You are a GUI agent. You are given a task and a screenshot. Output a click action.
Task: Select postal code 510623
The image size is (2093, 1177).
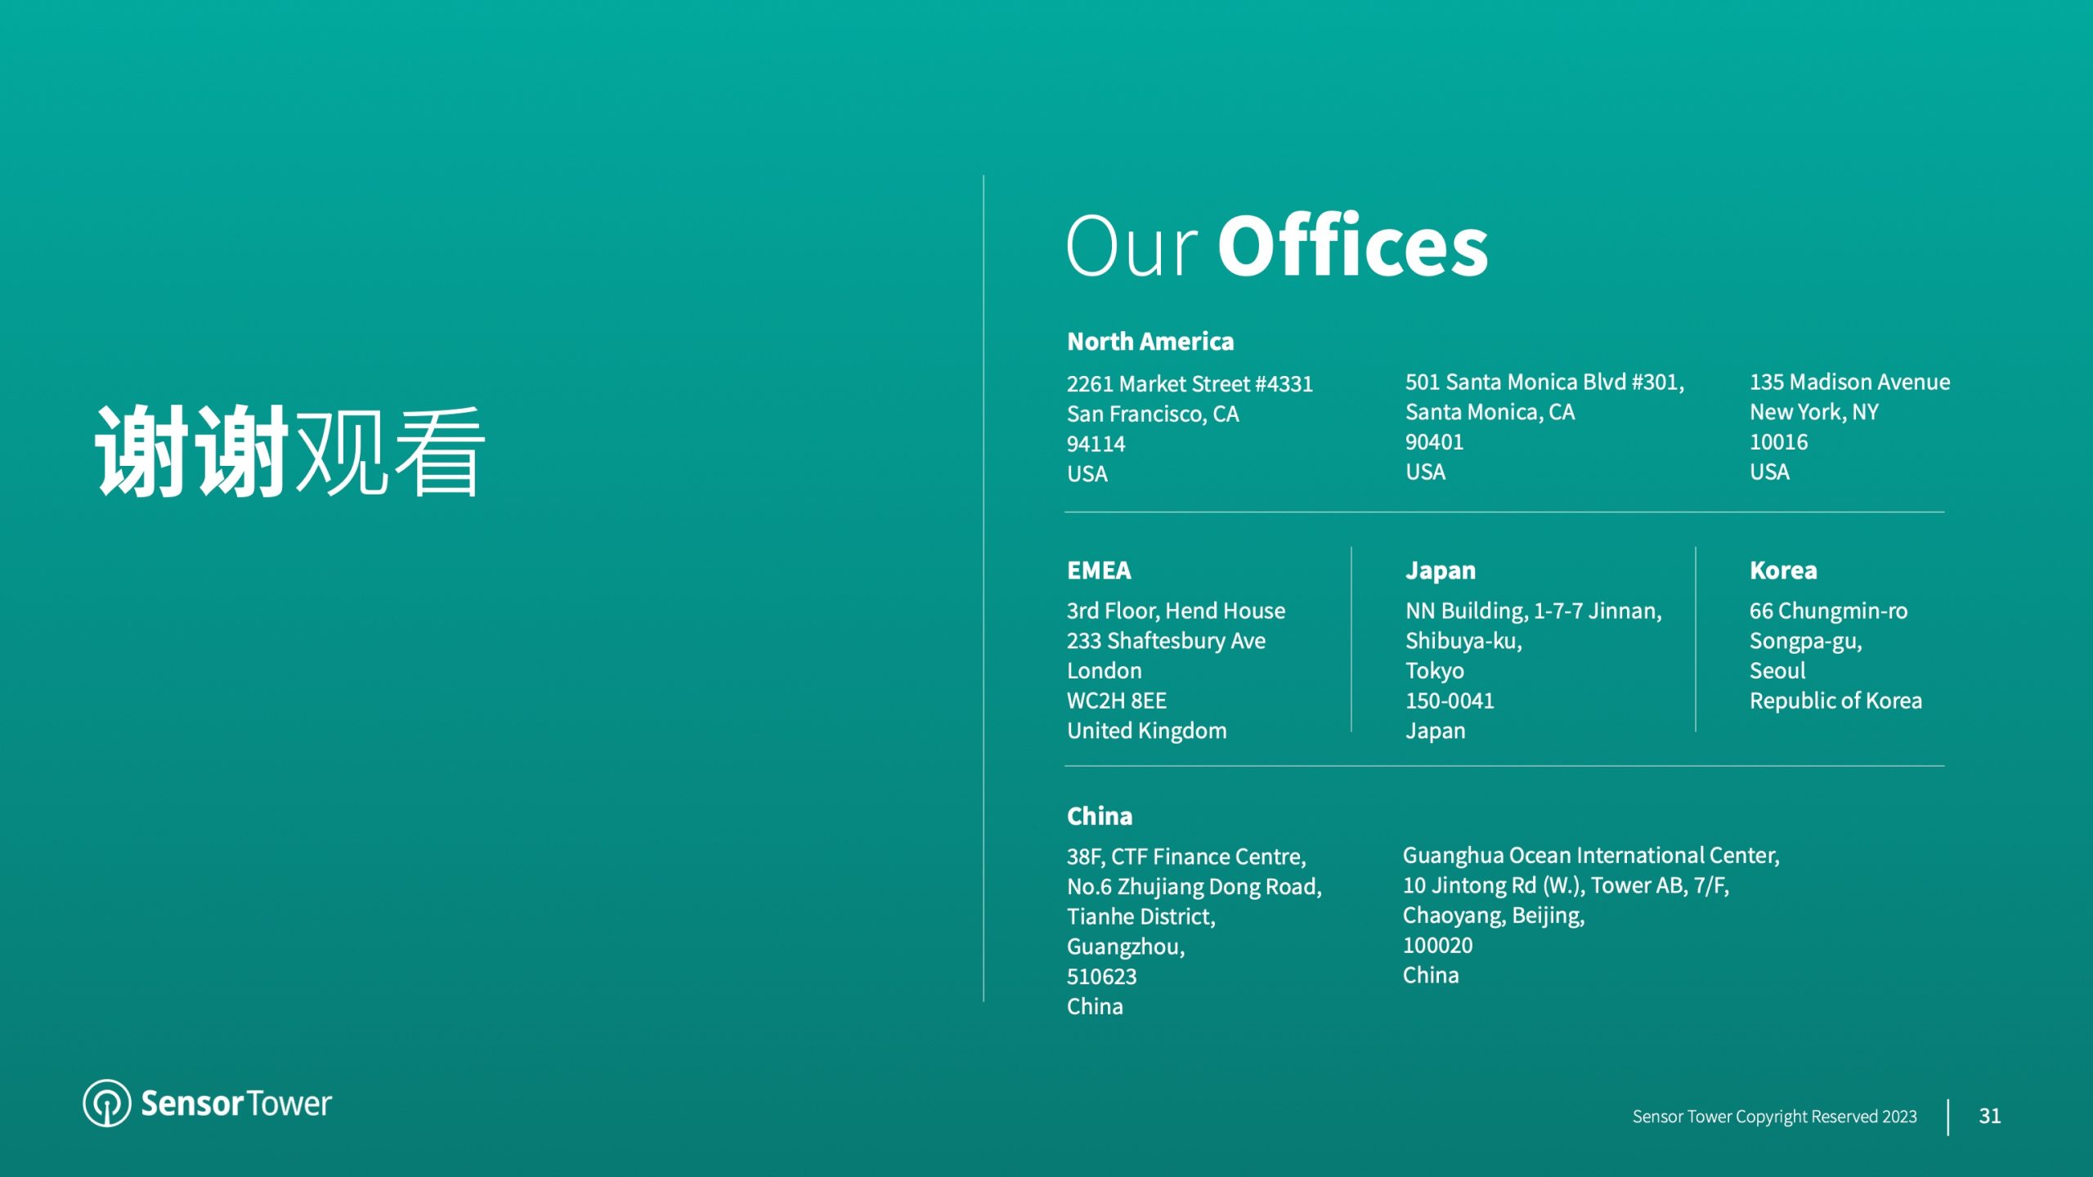click(x=1101, y=977)
